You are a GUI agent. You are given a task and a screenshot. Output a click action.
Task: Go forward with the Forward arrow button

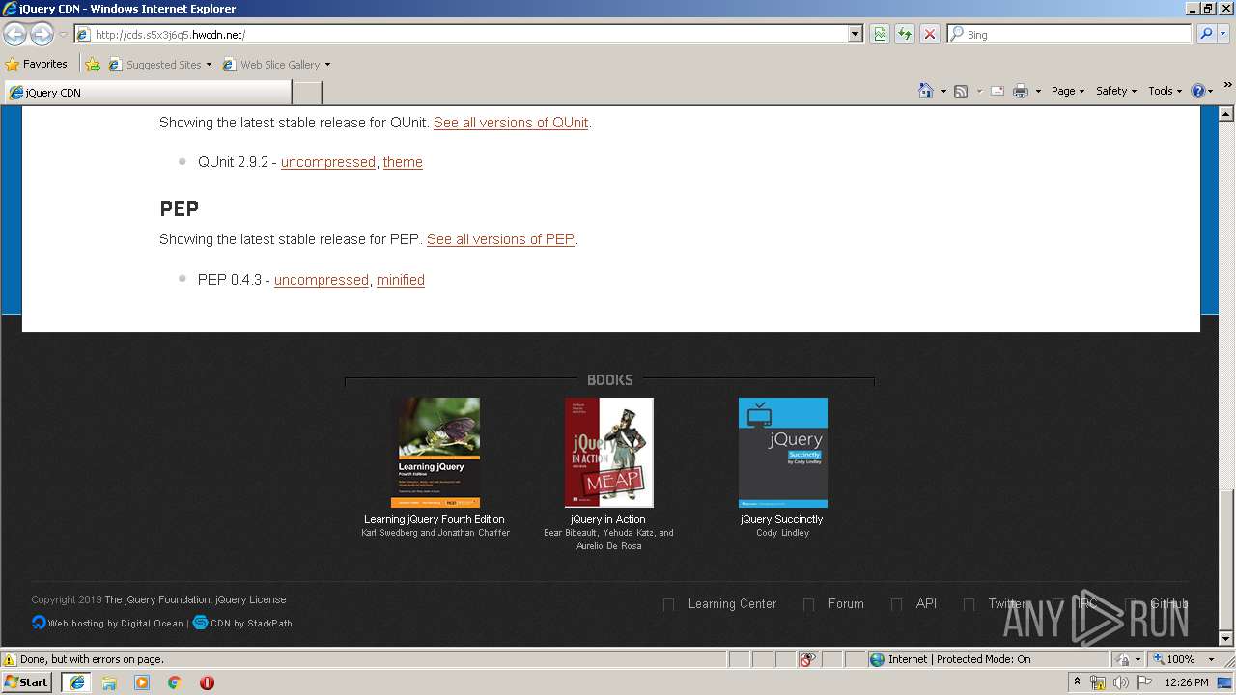click(42, 34)
